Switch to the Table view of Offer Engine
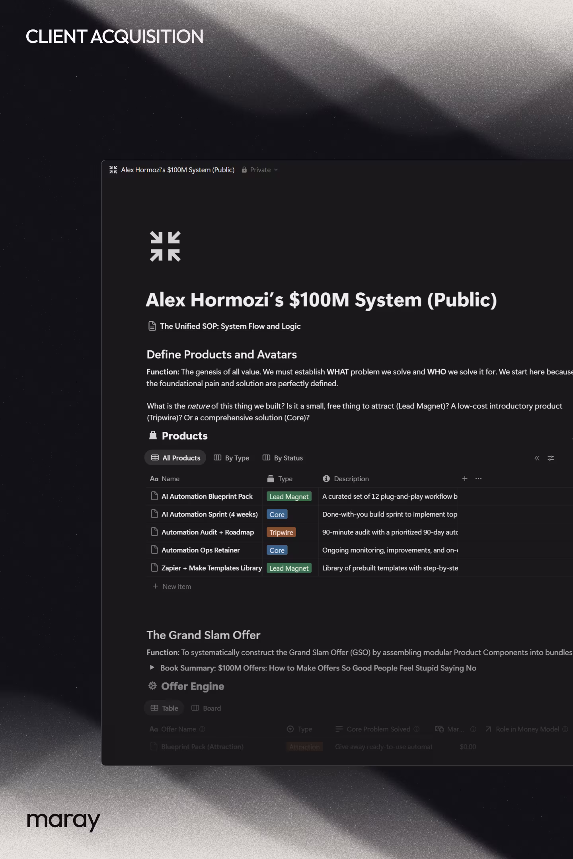The height and width of the screenshot is (859, 573). coord(164,708)
